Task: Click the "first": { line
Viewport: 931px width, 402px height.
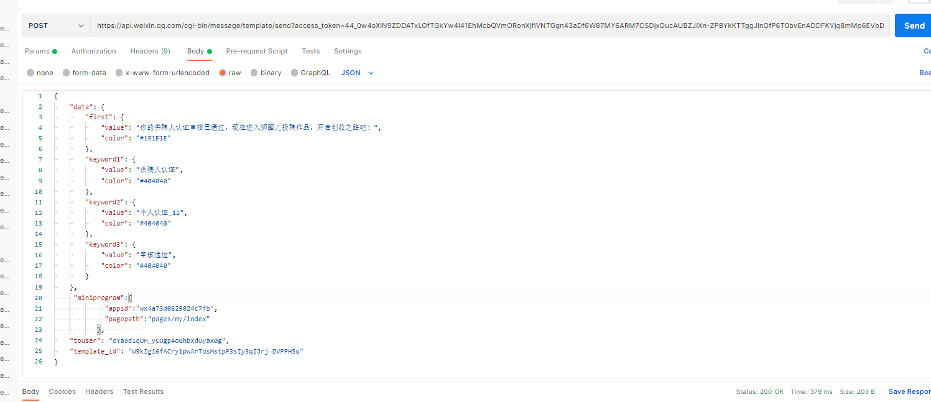Action: [x=104, y=117]
